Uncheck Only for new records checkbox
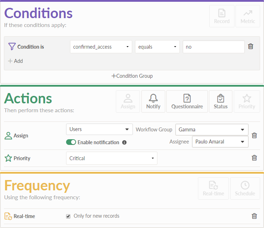 (x=68, y=216)
